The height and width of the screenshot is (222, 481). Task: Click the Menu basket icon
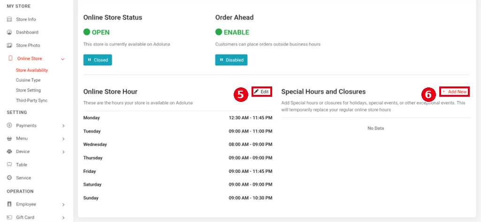coord(9,139)
